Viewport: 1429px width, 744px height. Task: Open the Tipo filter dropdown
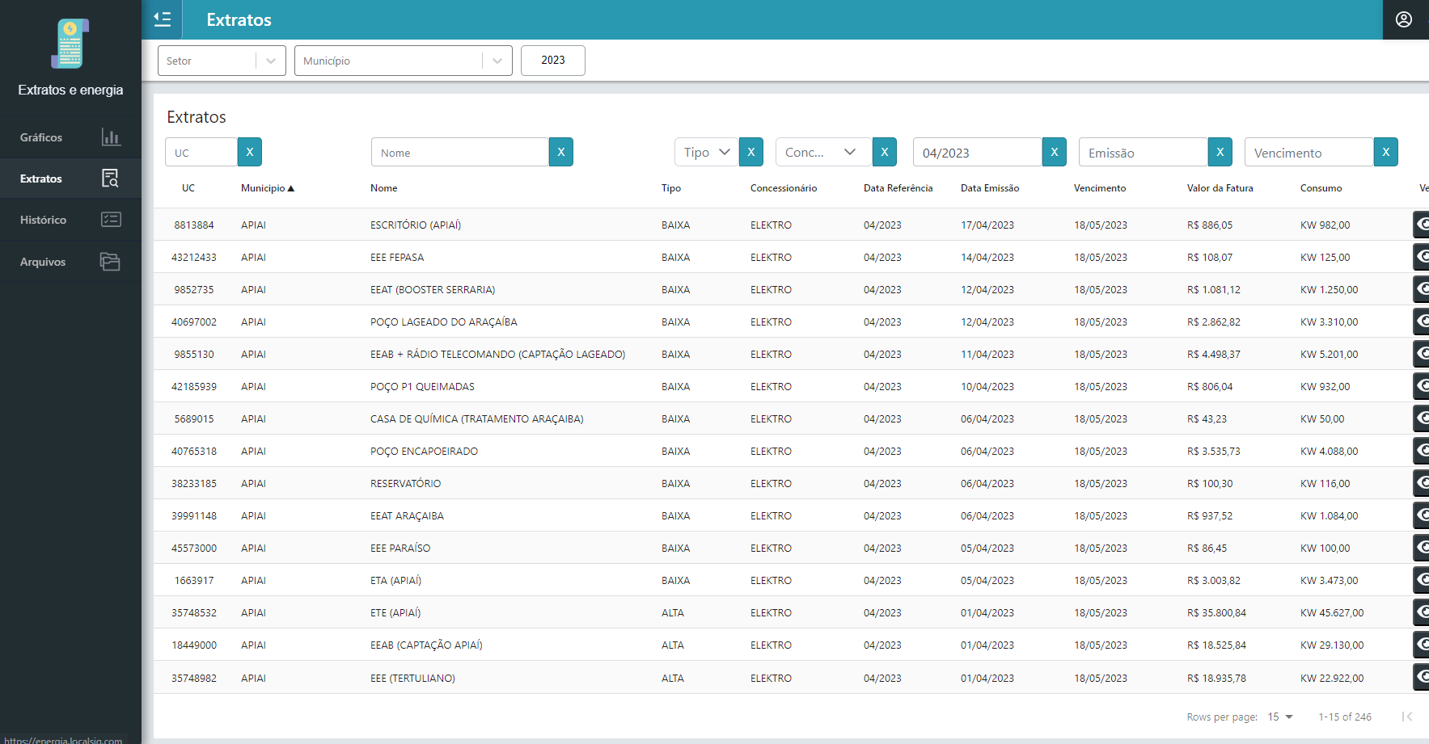[707, 152]
